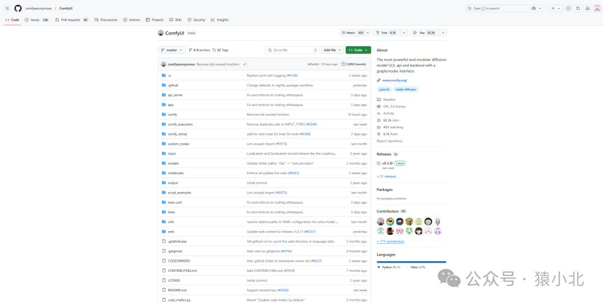Expand the Star lists dropdown arrow
The image size is (603, 303).
coord(443,33)
